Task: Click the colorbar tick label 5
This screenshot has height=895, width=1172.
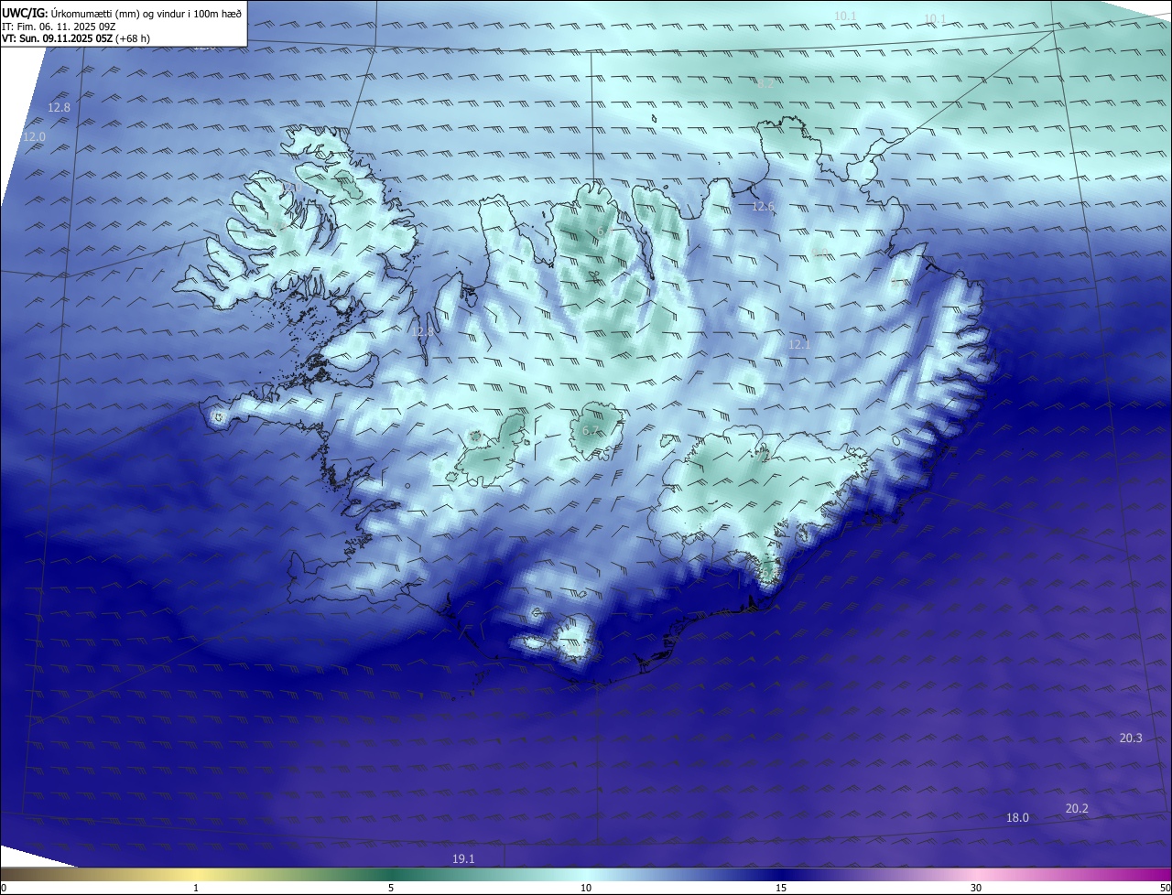Action: 391,888
